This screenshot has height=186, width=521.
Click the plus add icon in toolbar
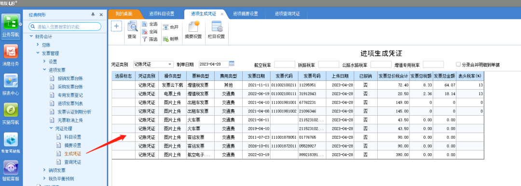pyautogui.click(x=117, y=26)
